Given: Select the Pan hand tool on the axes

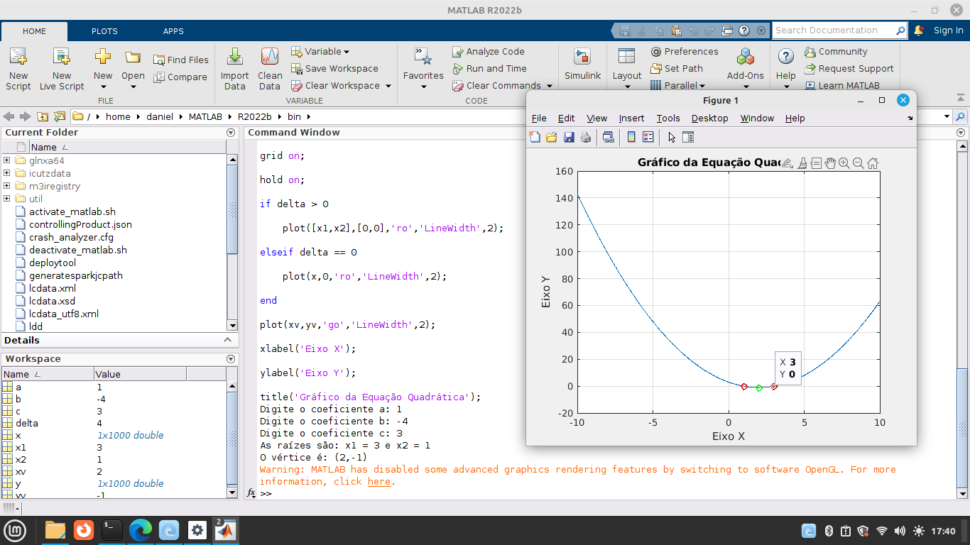Looking at the screenshot, I should coord(830,163).
